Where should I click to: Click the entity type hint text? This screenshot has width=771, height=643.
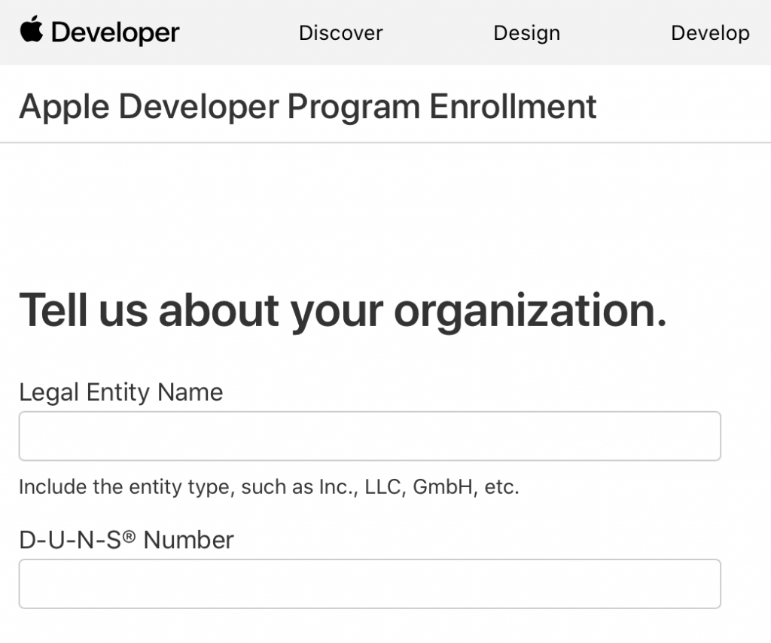point(269,487)
